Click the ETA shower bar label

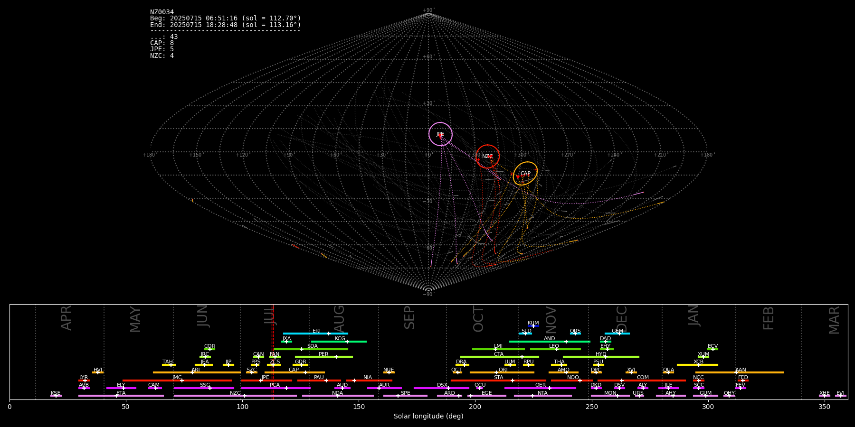[121, 393]
